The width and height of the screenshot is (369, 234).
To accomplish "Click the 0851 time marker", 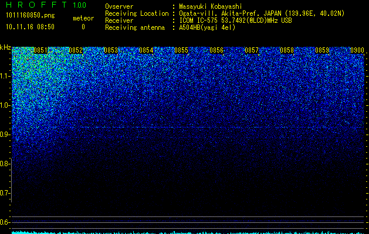I will (40, 50).
